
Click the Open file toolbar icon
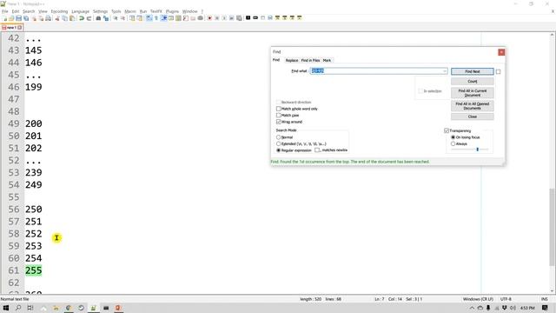click(x=11, y=18)
